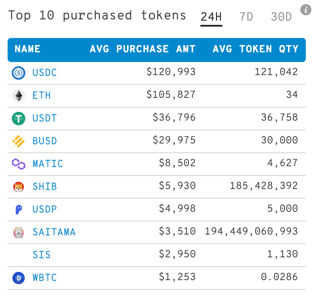Switch to the 7D tab
Viewport: 313px width, 297px height.
[246, 17]
